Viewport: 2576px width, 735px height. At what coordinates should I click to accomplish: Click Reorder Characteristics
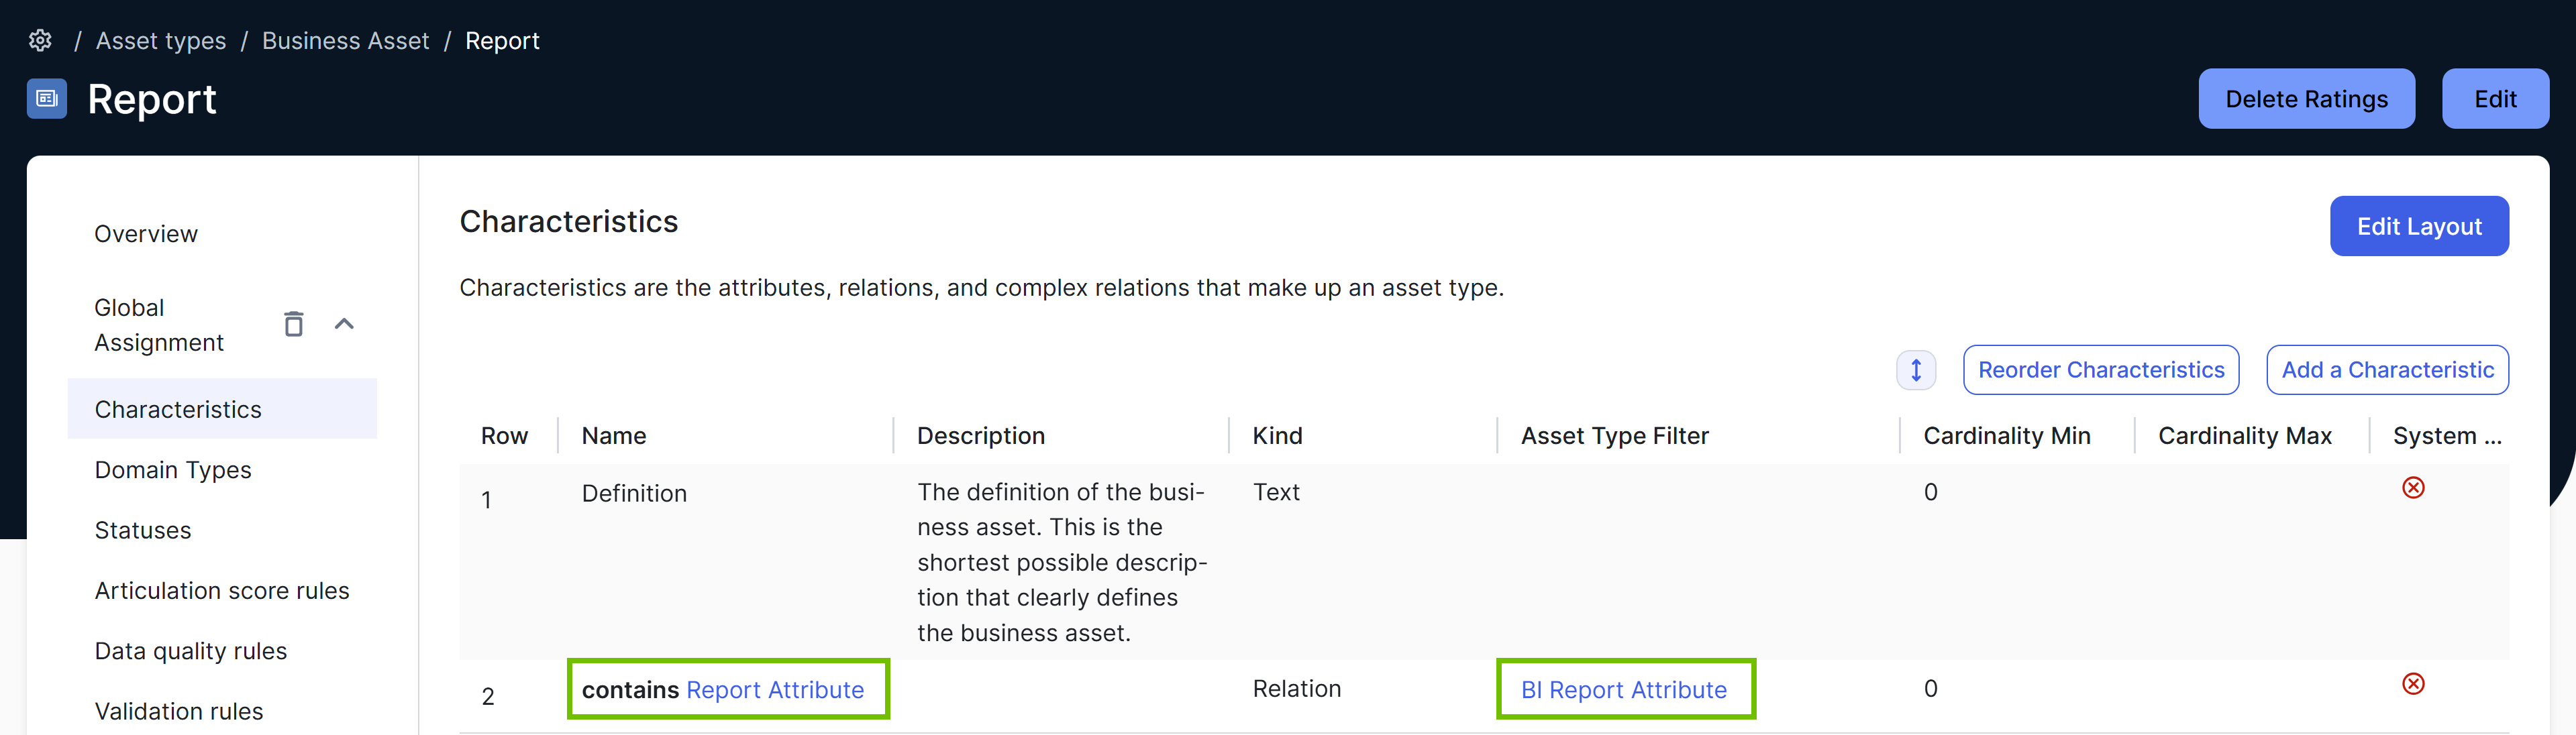pos(2100,369)
